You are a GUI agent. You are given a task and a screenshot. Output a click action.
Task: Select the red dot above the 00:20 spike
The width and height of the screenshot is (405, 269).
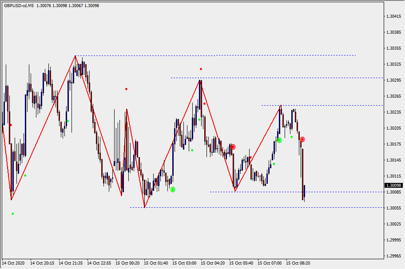[x=126, y=89]
